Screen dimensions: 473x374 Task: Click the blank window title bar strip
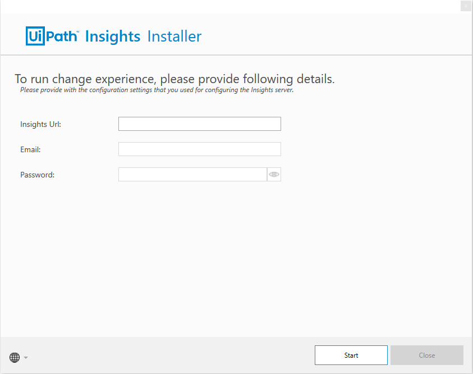[x=229, y=6]
